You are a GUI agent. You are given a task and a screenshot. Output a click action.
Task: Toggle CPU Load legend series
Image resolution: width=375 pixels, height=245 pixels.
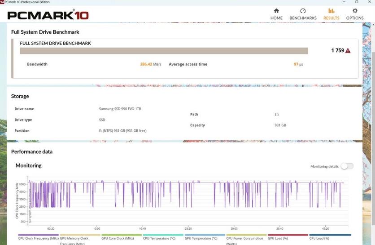(319, 238)
